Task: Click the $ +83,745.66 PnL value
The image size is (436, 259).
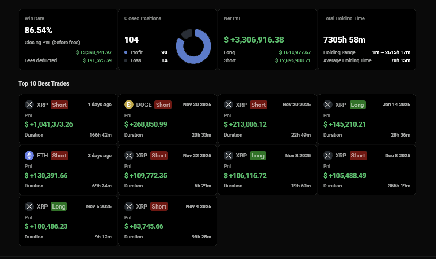Action: tap(144, 226)
